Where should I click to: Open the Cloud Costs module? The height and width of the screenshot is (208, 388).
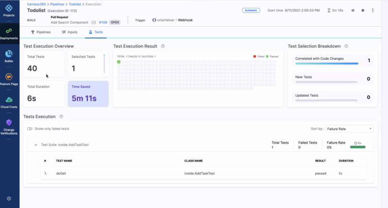tap(9, 102)
